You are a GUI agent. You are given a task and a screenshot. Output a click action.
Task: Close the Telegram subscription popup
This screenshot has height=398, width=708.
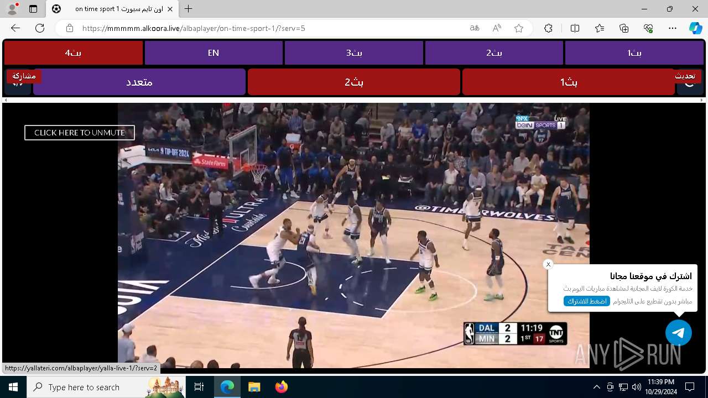(x=548, y=264)
